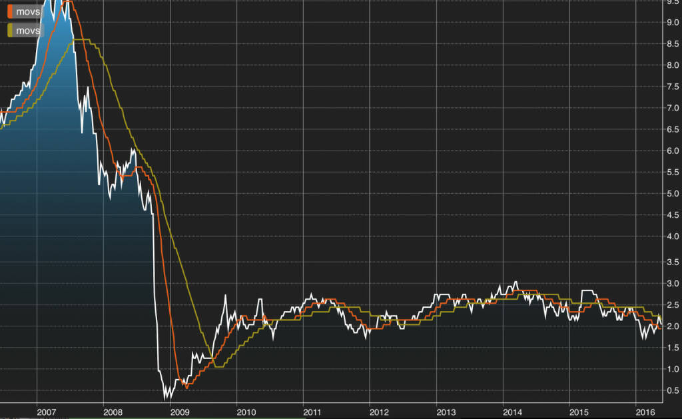Select the 2016 year label

[645, 412]
